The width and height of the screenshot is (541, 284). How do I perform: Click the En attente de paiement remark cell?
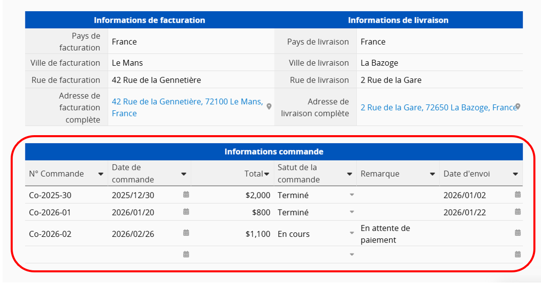point(385,234)
